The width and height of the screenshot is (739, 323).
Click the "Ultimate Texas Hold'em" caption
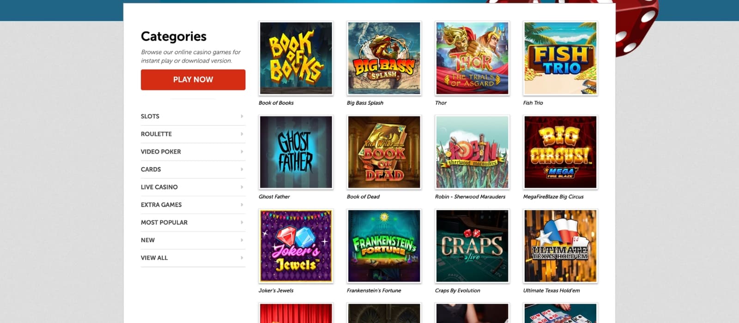[x=551, y=291]
